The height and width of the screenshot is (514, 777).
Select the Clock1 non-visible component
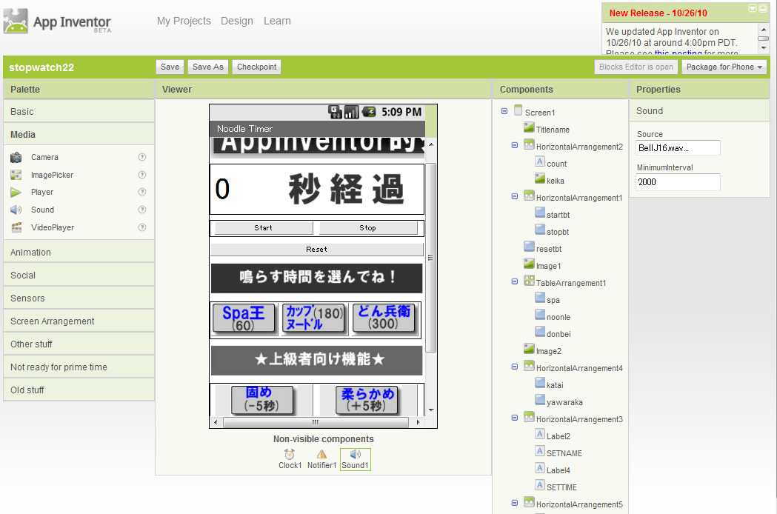(290, 459)
